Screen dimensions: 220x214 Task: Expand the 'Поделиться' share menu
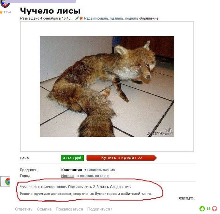click(x=100, y=209)
